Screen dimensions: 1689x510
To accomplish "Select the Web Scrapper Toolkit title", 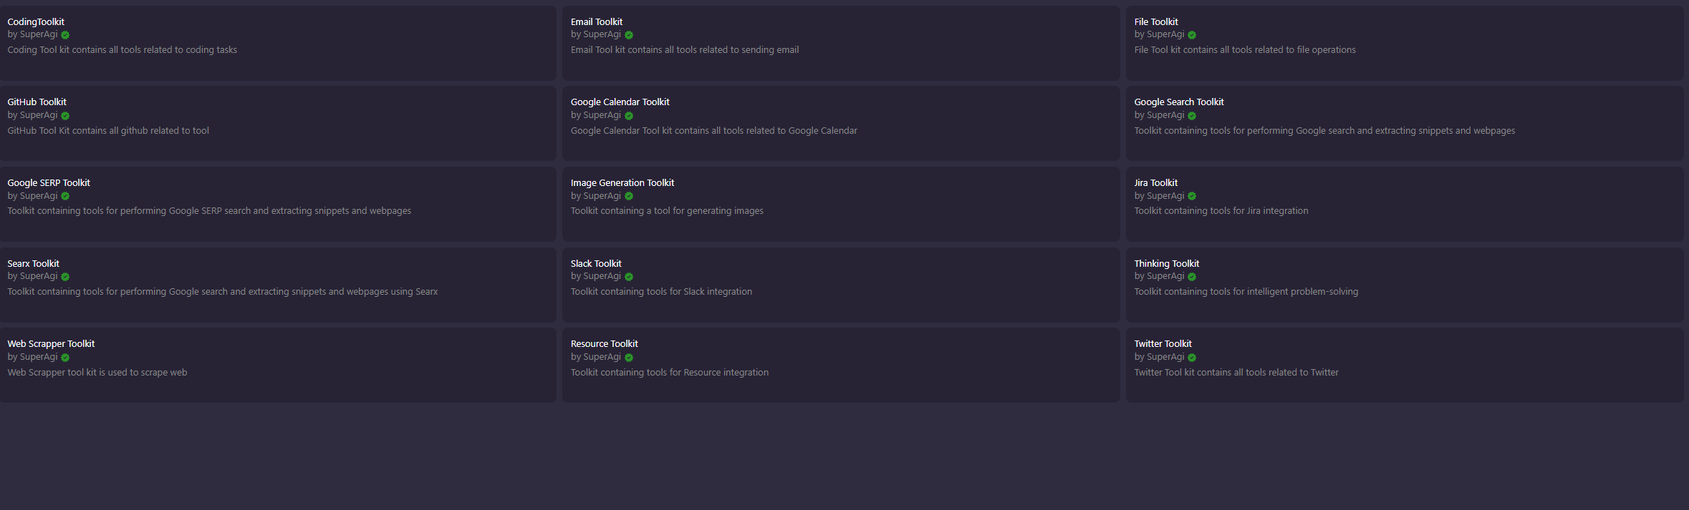I will click(x=51, y=344).
